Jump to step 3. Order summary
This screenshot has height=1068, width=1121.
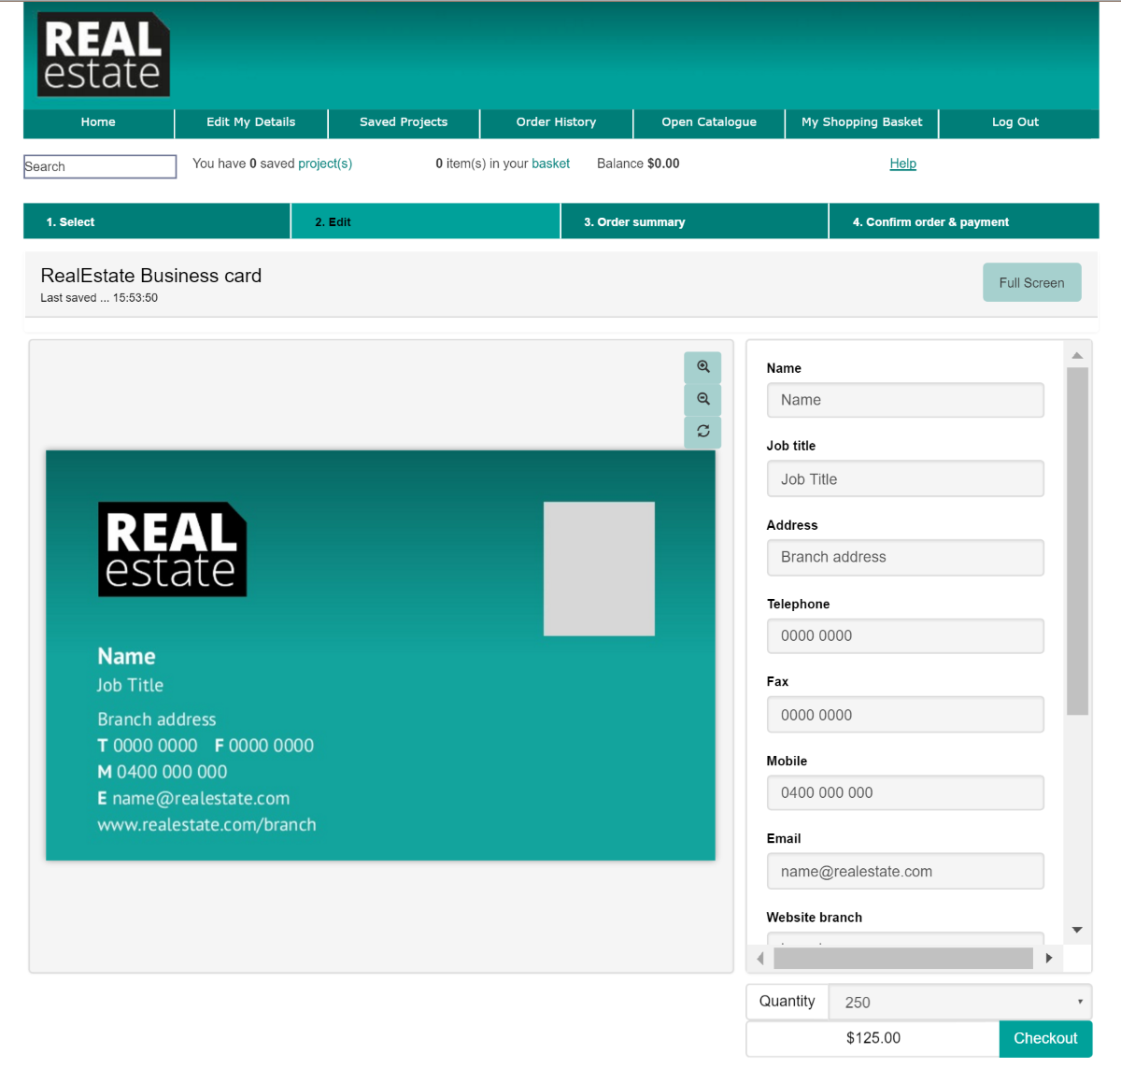694,221
